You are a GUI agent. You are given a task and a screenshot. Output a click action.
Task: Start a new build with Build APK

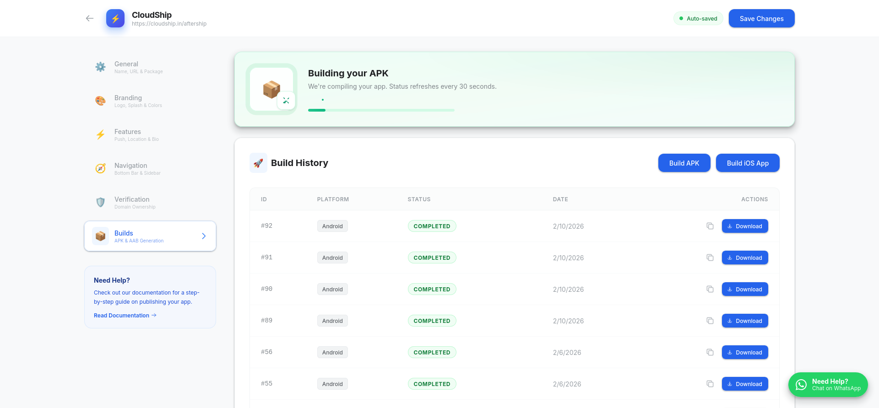pos(684,163)
